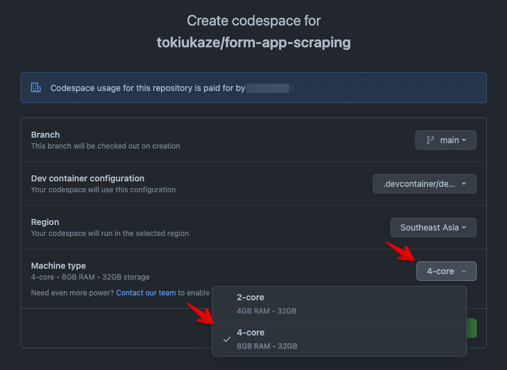Click caret arrow on 4-core machine button
This screenshot has height=370, width=507.
(464, 271)
